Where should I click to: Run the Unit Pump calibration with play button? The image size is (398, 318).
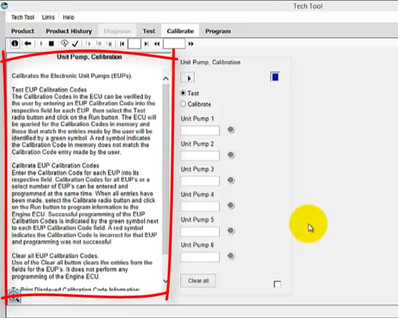pyautogui.click(x=187, y=78)
